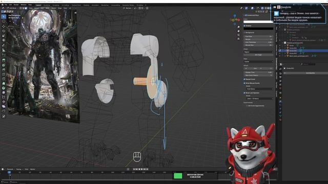Screen dimensions: 328x184
Task: Select the Add Cube tool
Action: 4,55
